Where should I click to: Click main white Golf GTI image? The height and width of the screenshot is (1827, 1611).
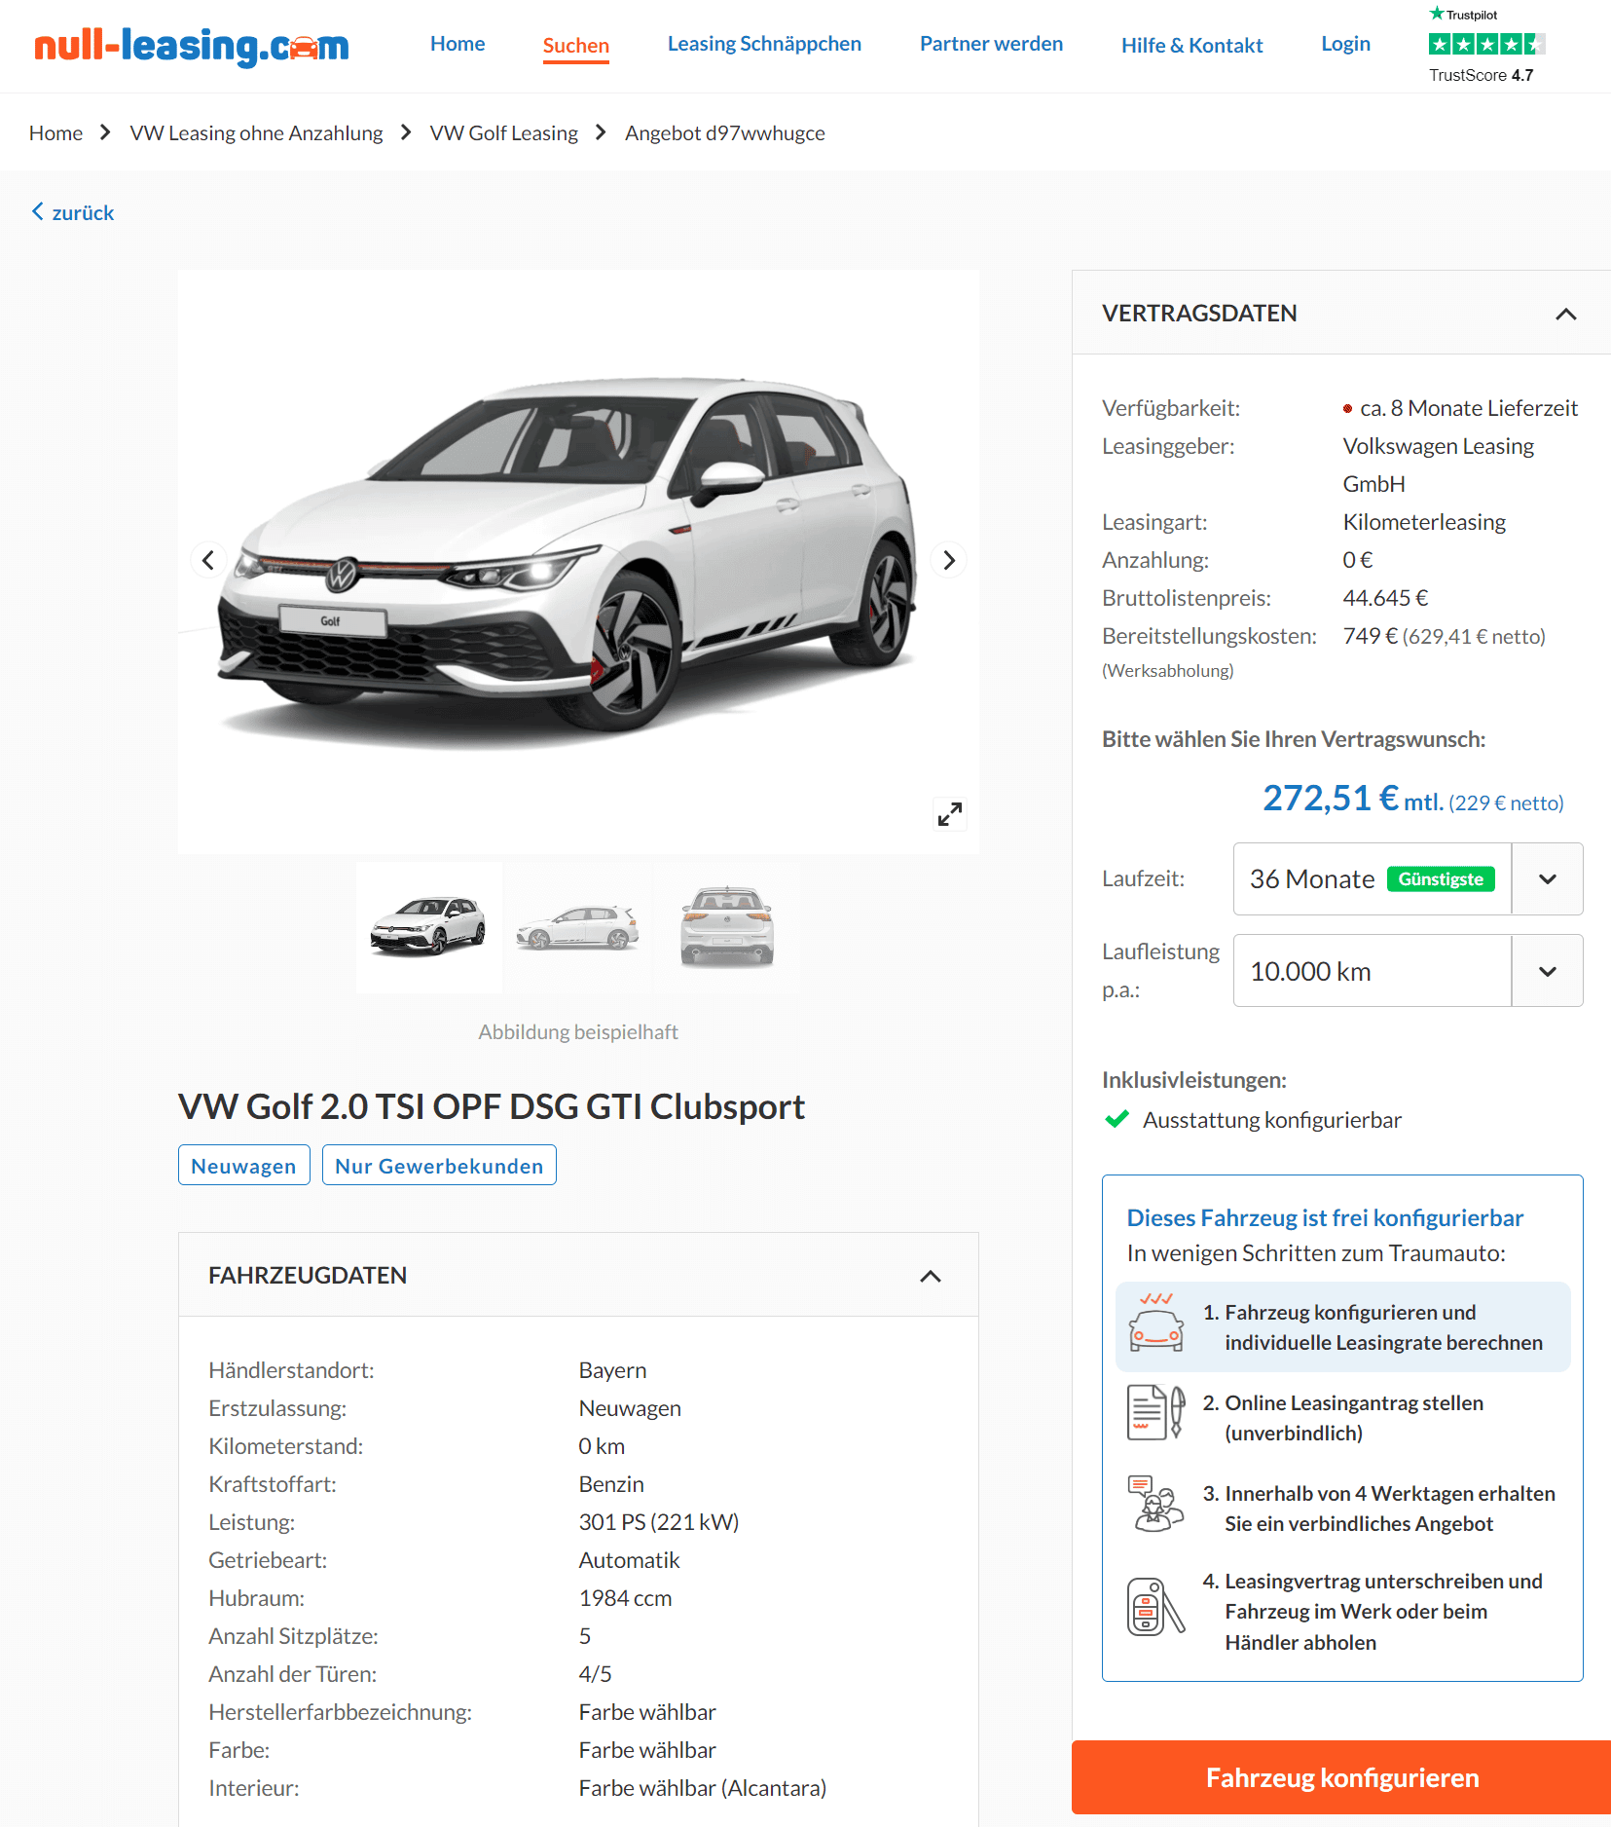click(x=578, y=562)
